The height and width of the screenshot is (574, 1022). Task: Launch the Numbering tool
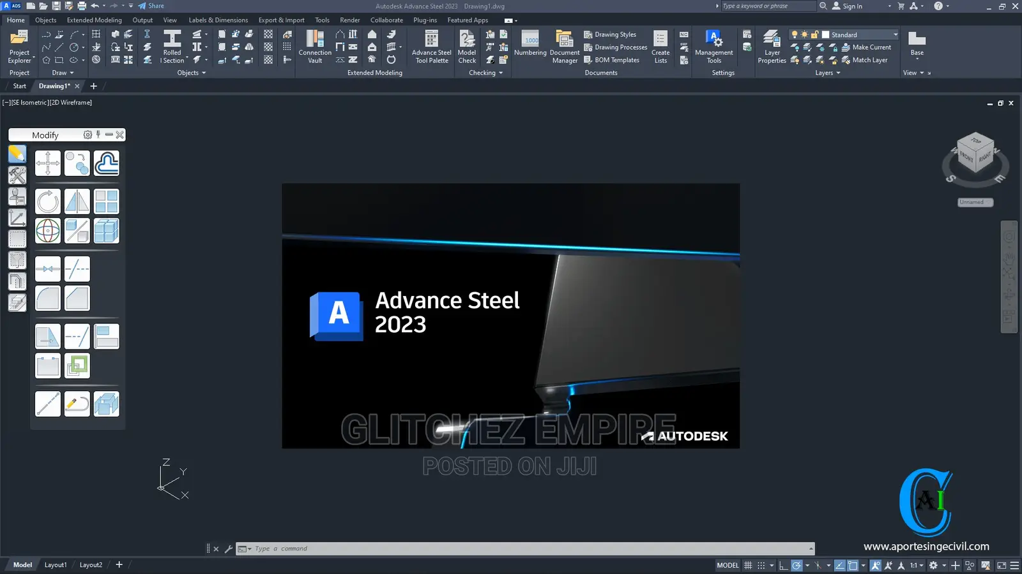pos(530,43)
